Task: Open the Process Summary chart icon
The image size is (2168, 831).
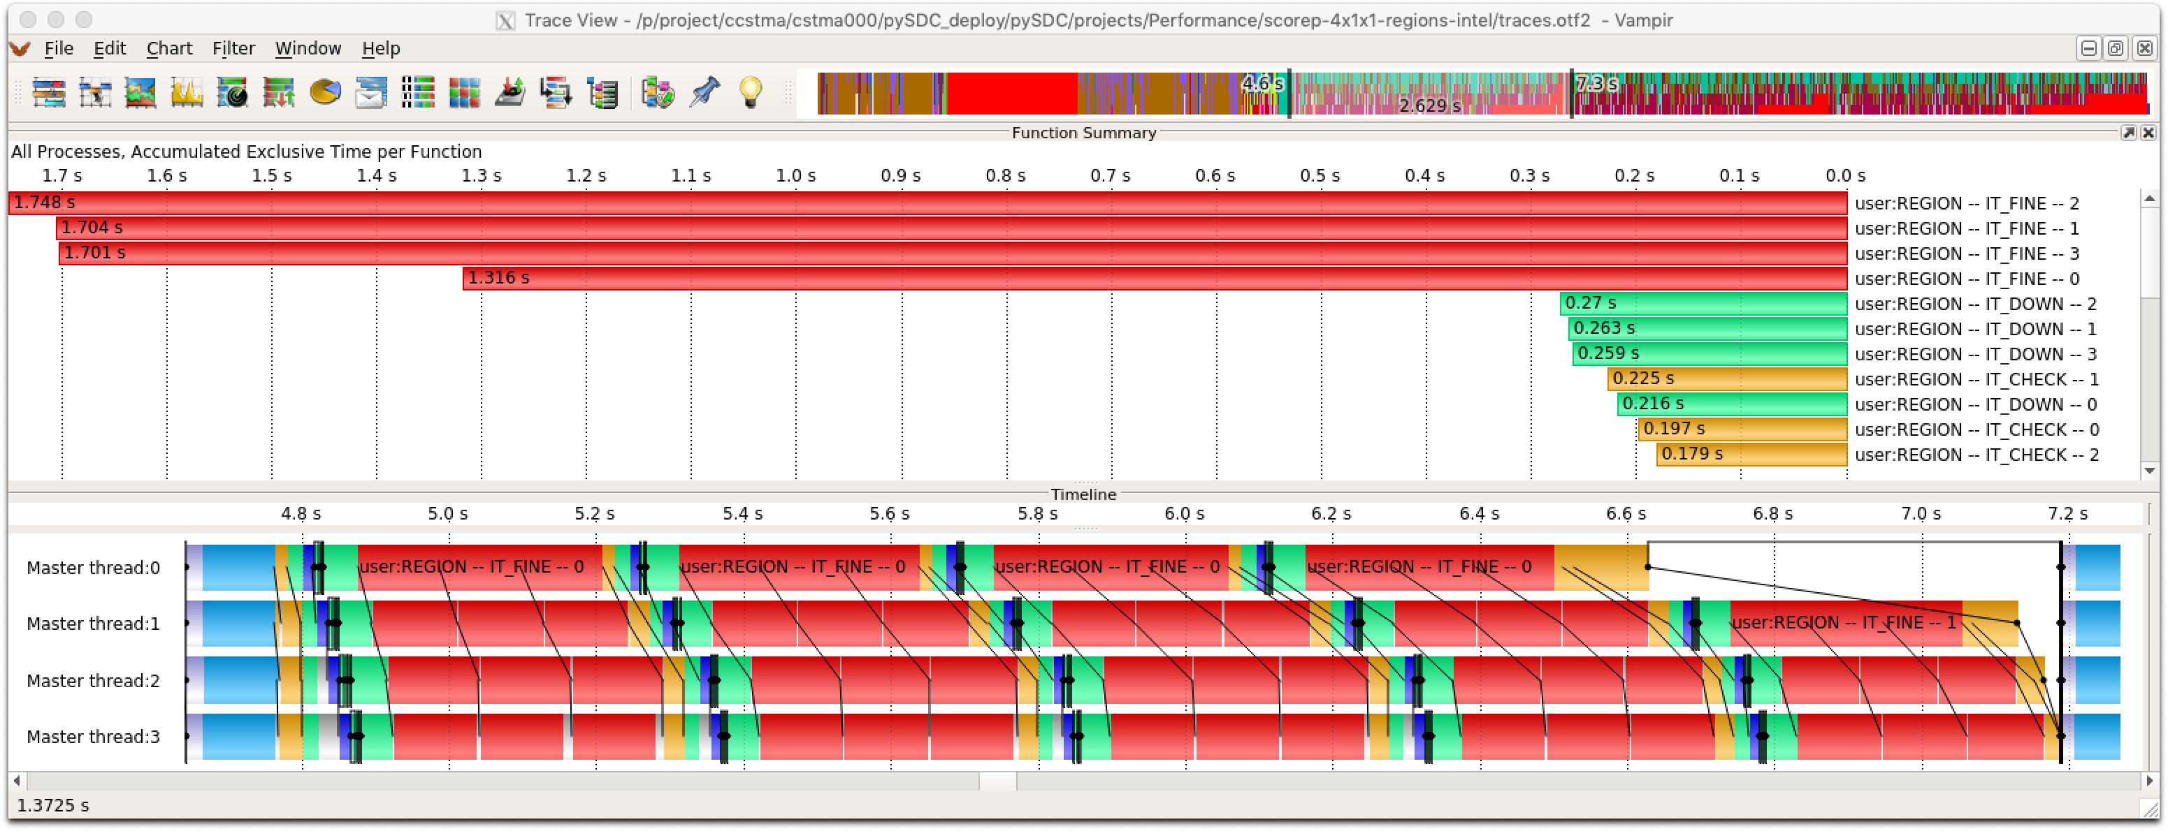Action: [417, 92]
